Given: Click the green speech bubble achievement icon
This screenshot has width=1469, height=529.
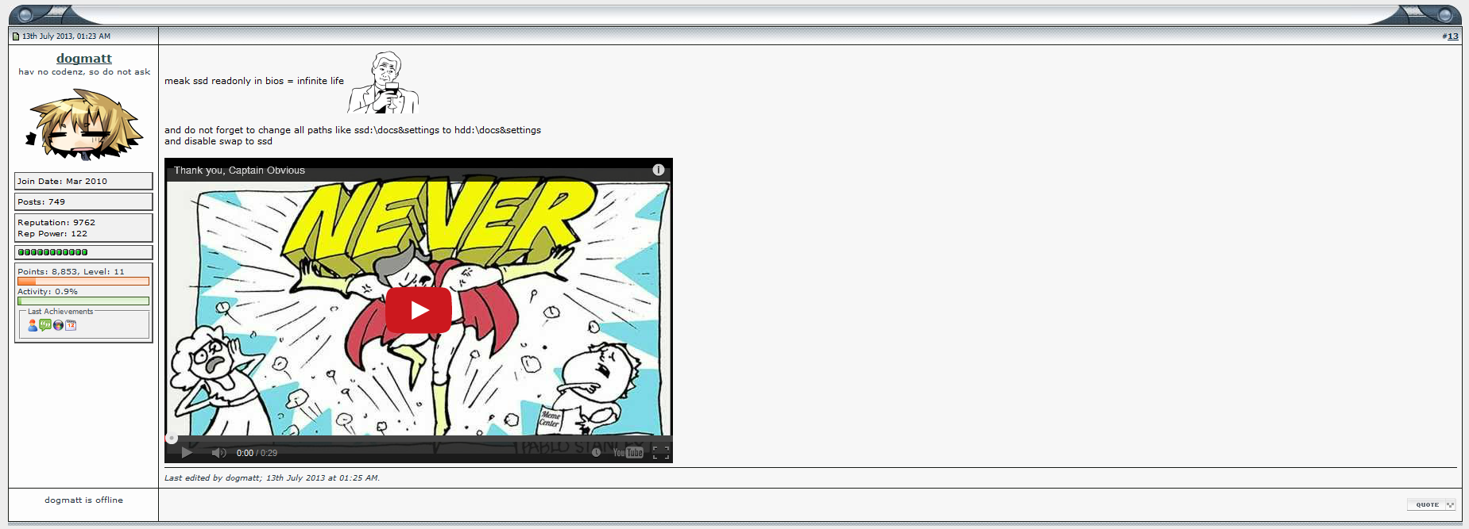Looking at the screenshot, I should 45,324.
